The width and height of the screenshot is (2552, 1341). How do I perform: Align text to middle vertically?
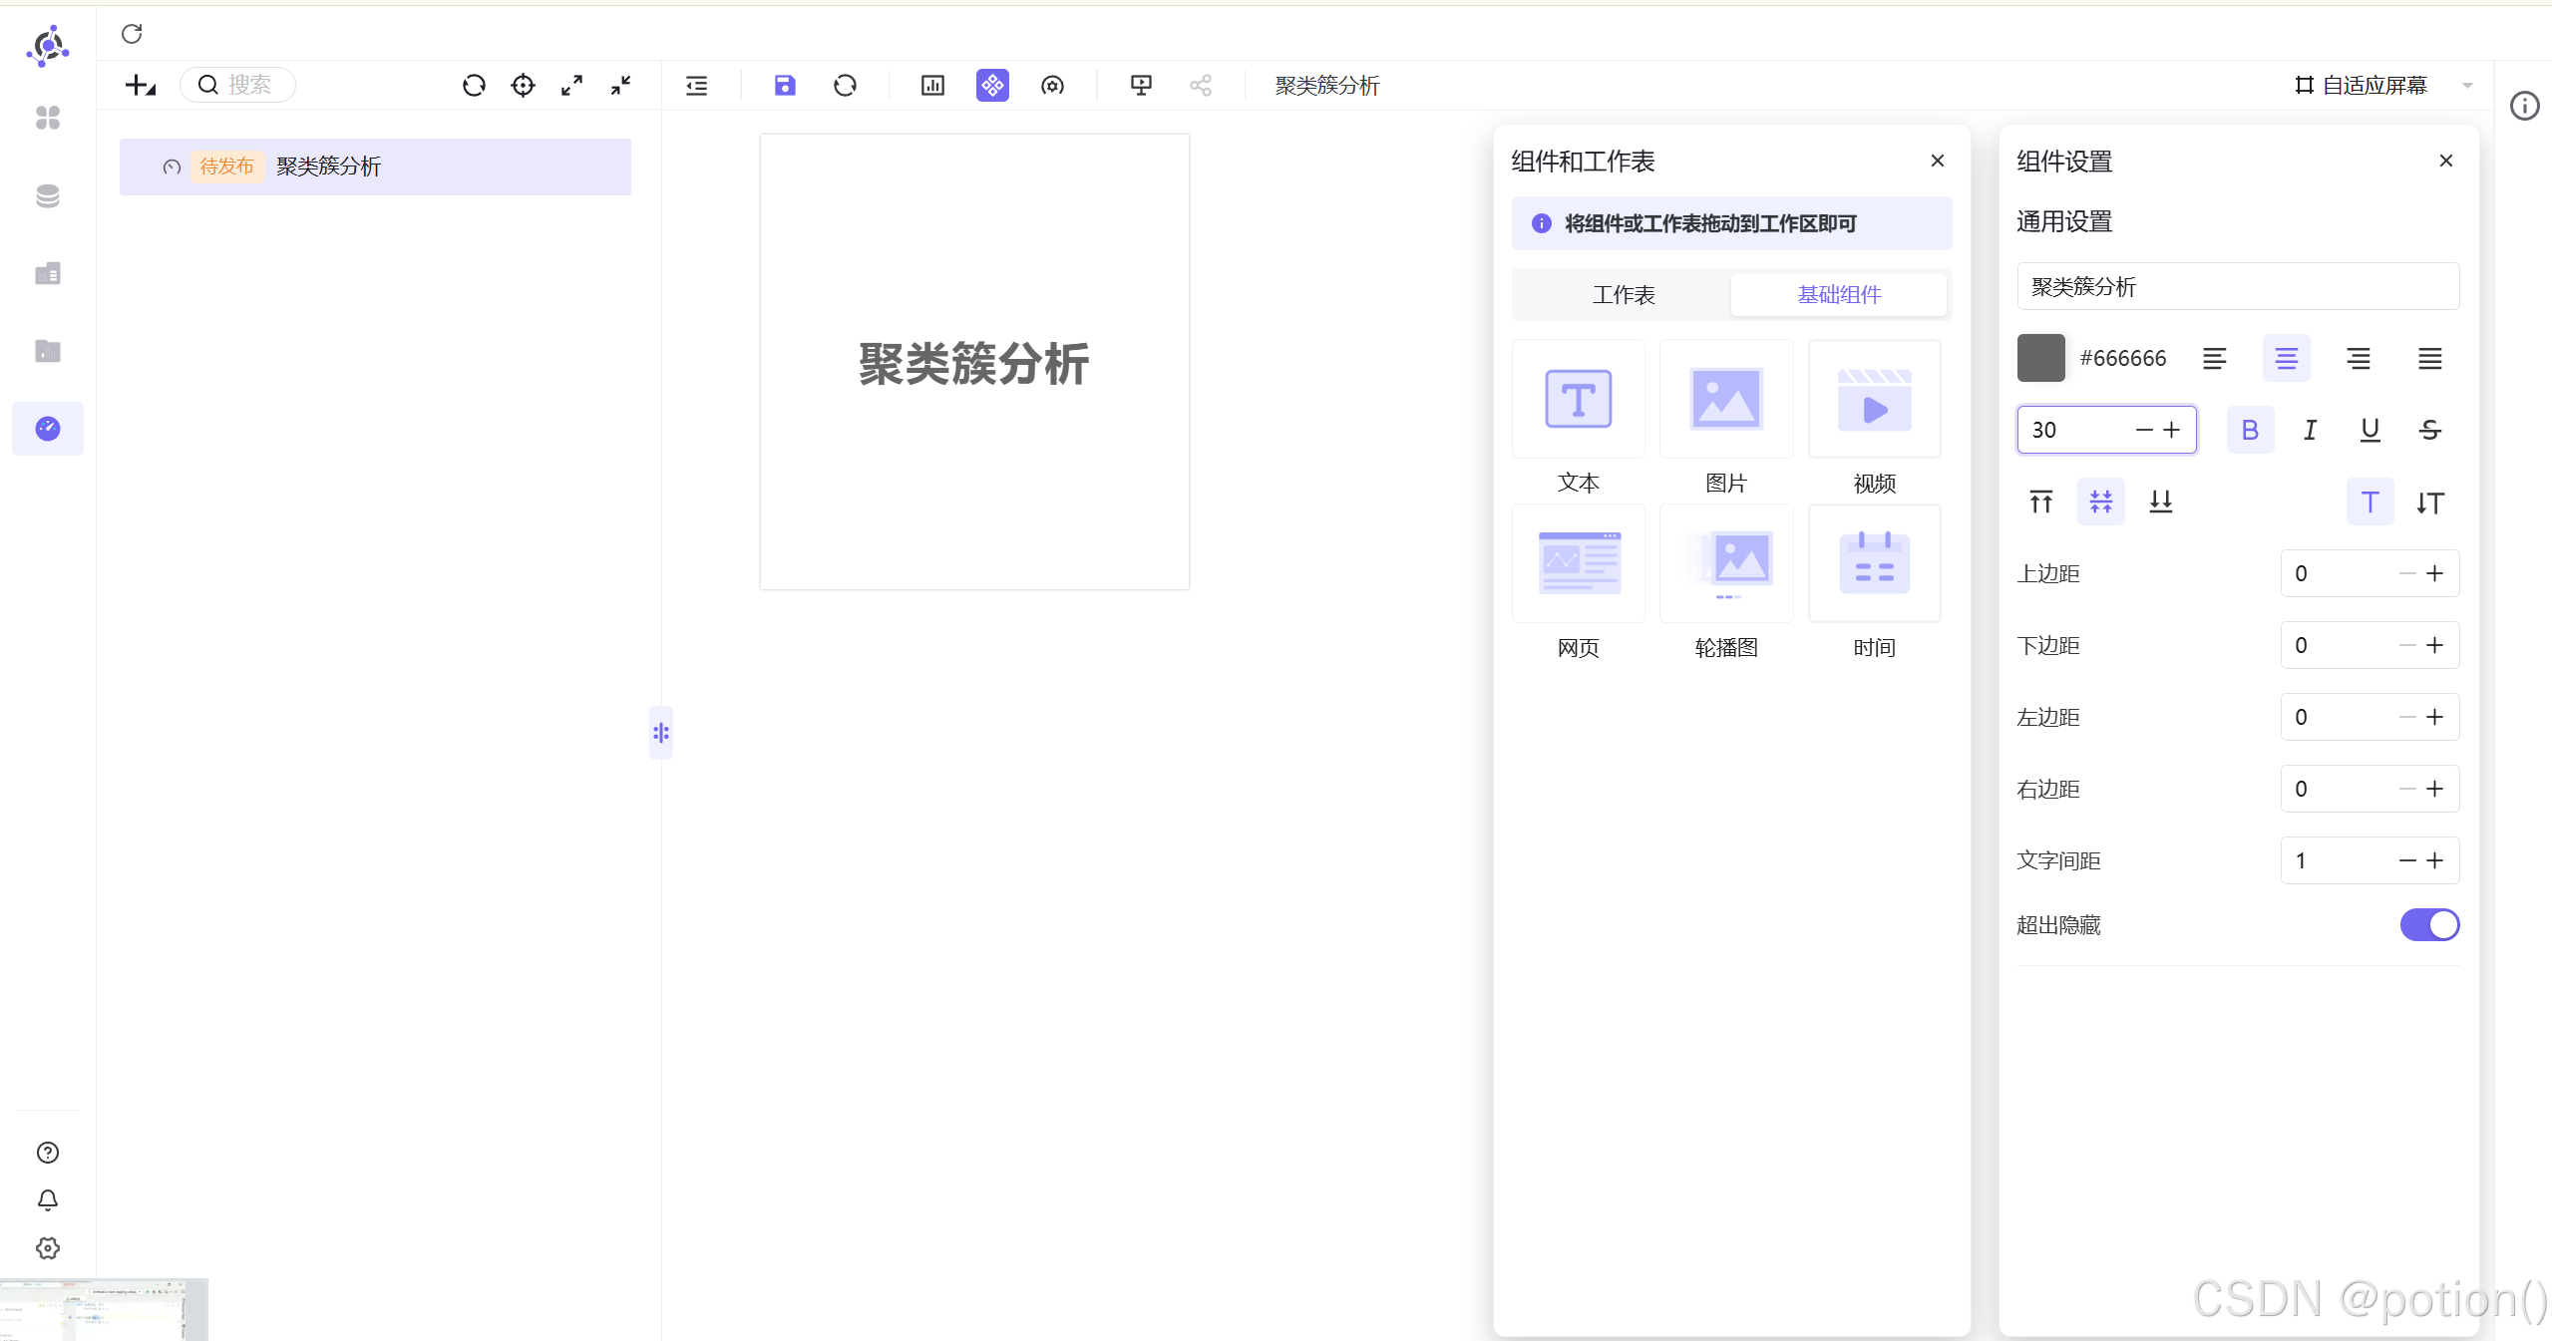pos(2101,502)
